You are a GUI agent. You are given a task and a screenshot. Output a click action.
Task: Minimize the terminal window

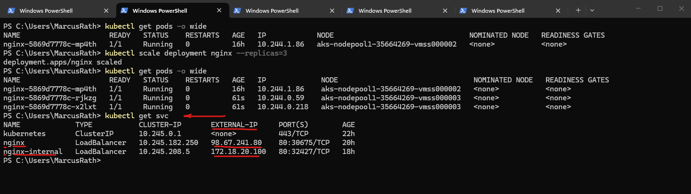coord(639,8)
